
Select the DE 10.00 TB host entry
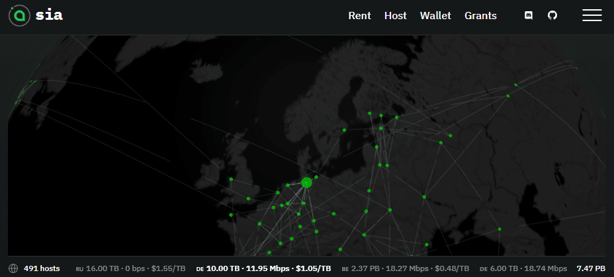point(263,268)
